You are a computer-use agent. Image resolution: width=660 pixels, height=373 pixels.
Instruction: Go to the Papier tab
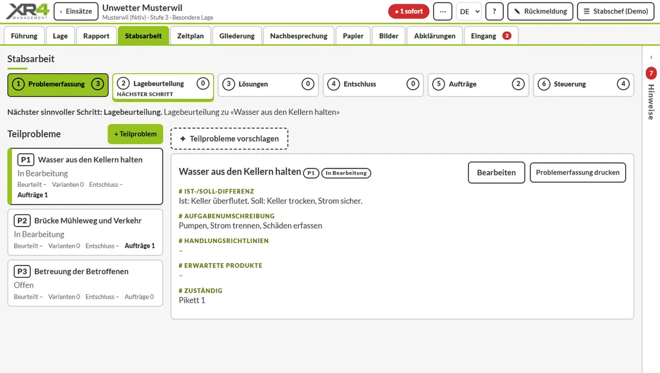[353, 36]
